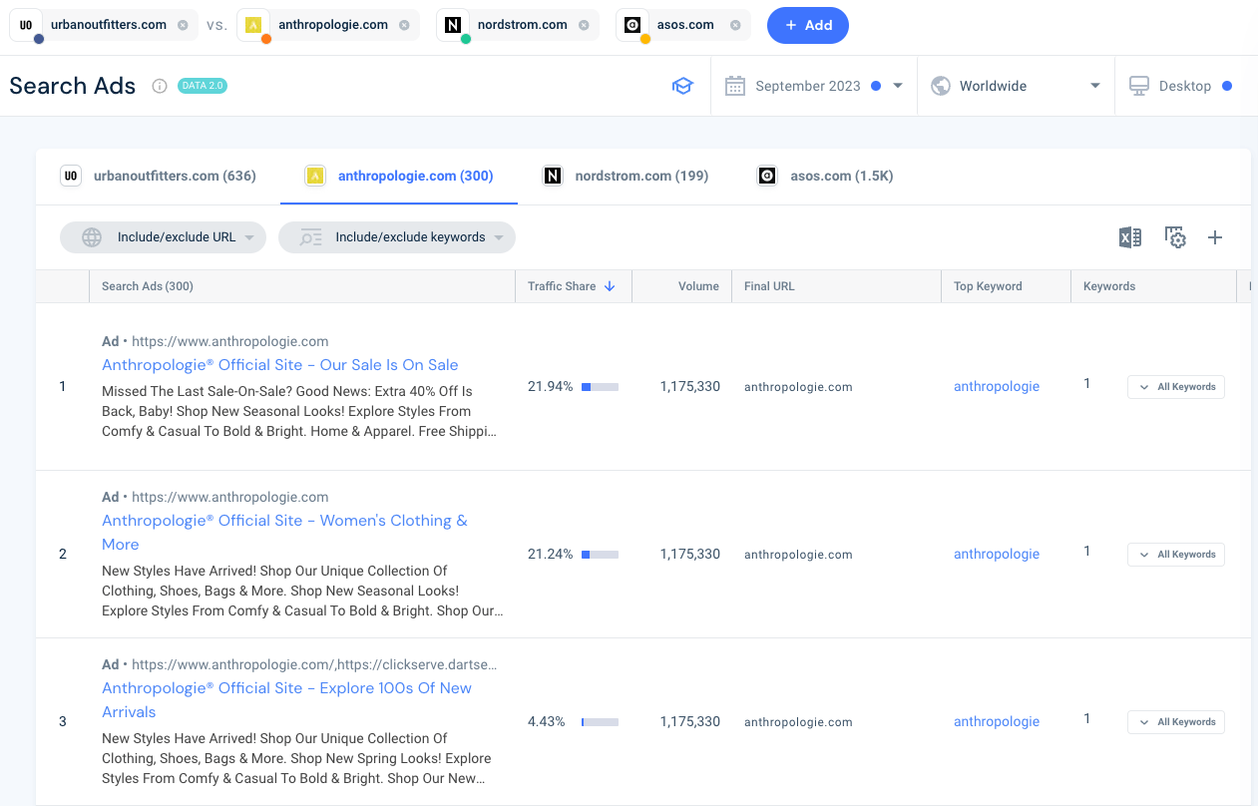The height and width of the screenshot is (806, 1258).
Task: Expand All Keywords for the first ad
Action: [x=1175, y=386]
